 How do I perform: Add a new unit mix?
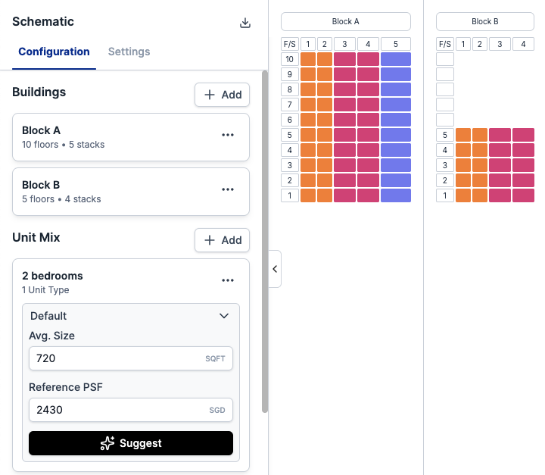tap(222, 240)
